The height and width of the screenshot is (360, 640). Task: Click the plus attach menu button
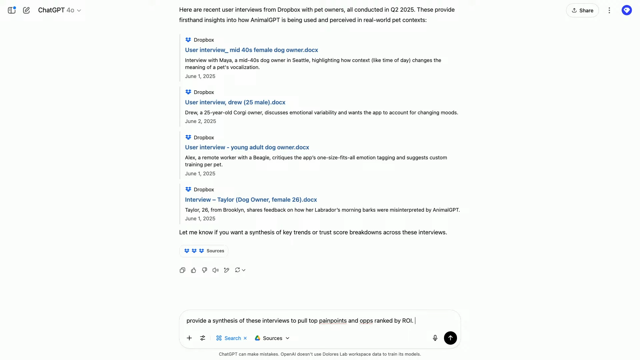[x=189, y=338]
